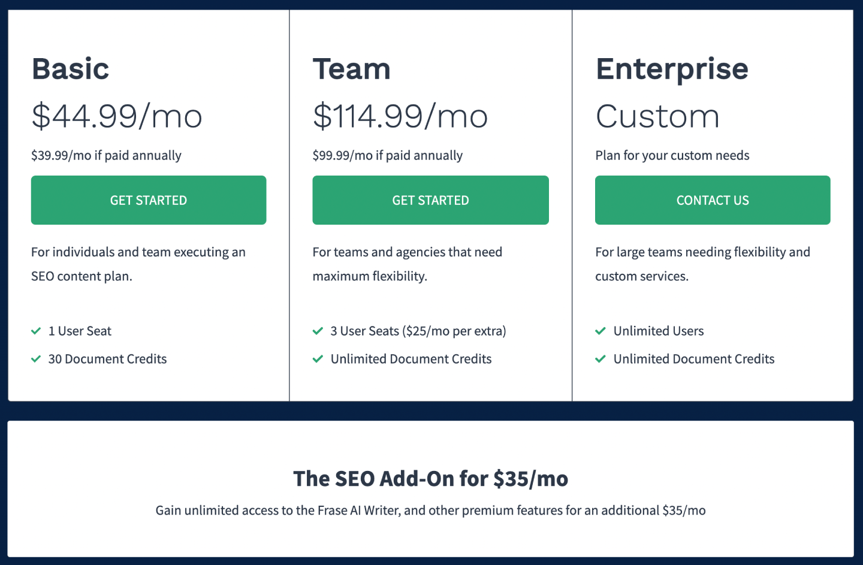Select the Basic plan heading
This screenshot has height=565, width=863.
point(71,69)
